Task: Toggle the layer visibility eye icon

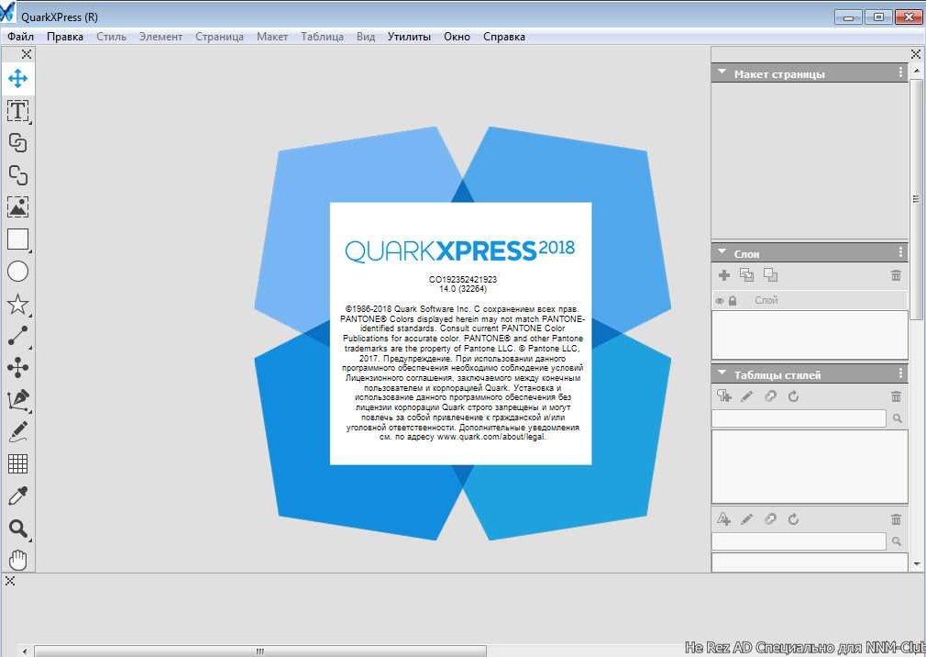Action: pos(720,301)
